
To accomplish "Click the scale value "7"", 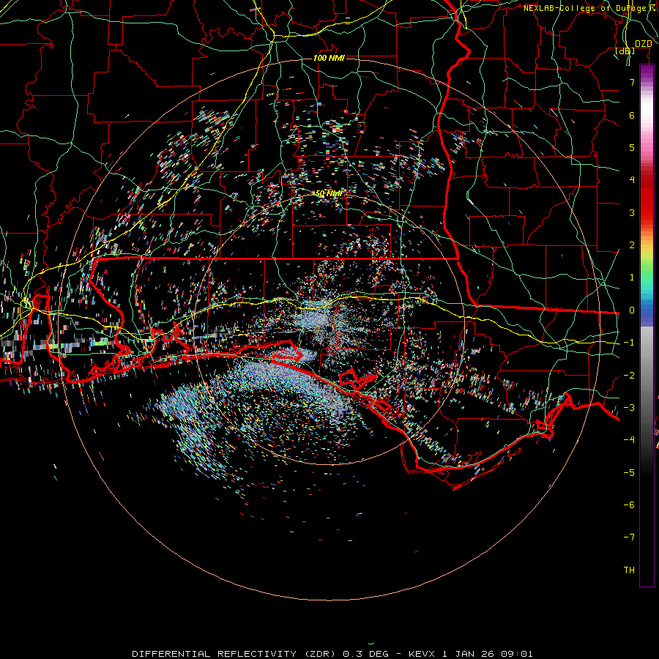I will click(x=632, y=82).
